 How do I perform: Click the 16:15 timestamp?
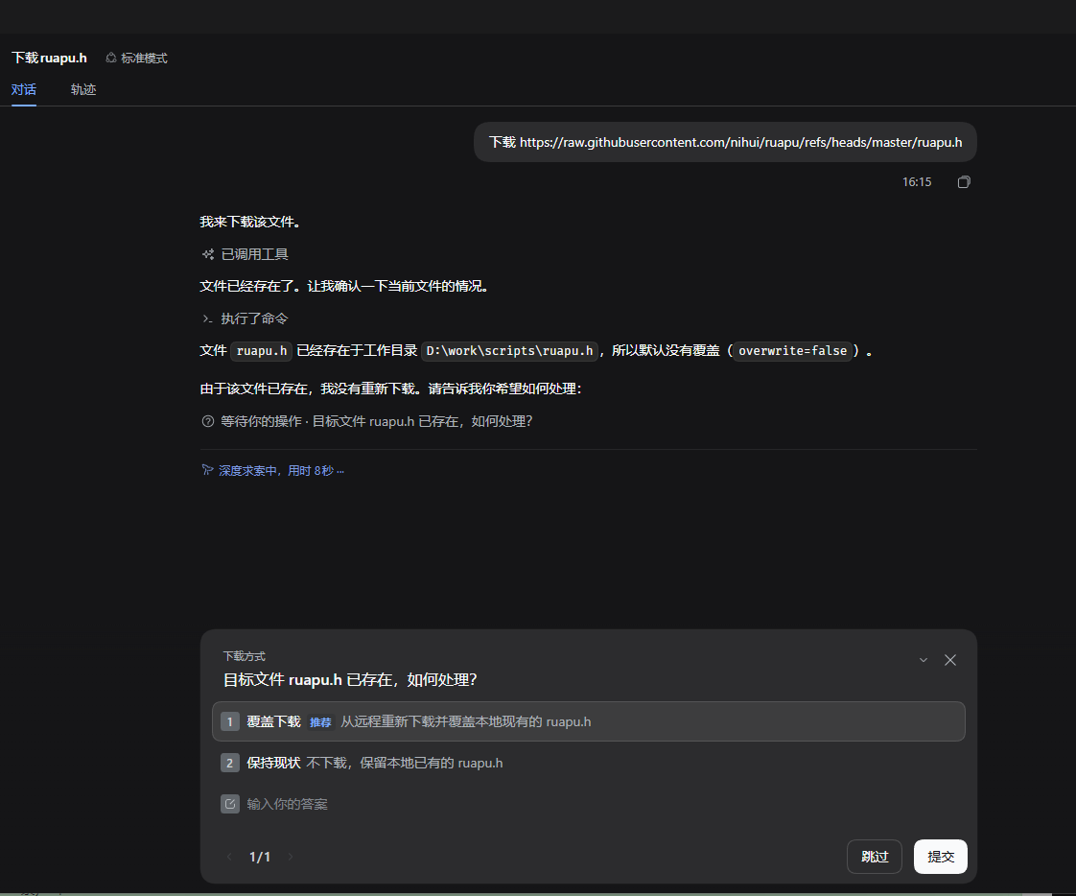point(917,182)
